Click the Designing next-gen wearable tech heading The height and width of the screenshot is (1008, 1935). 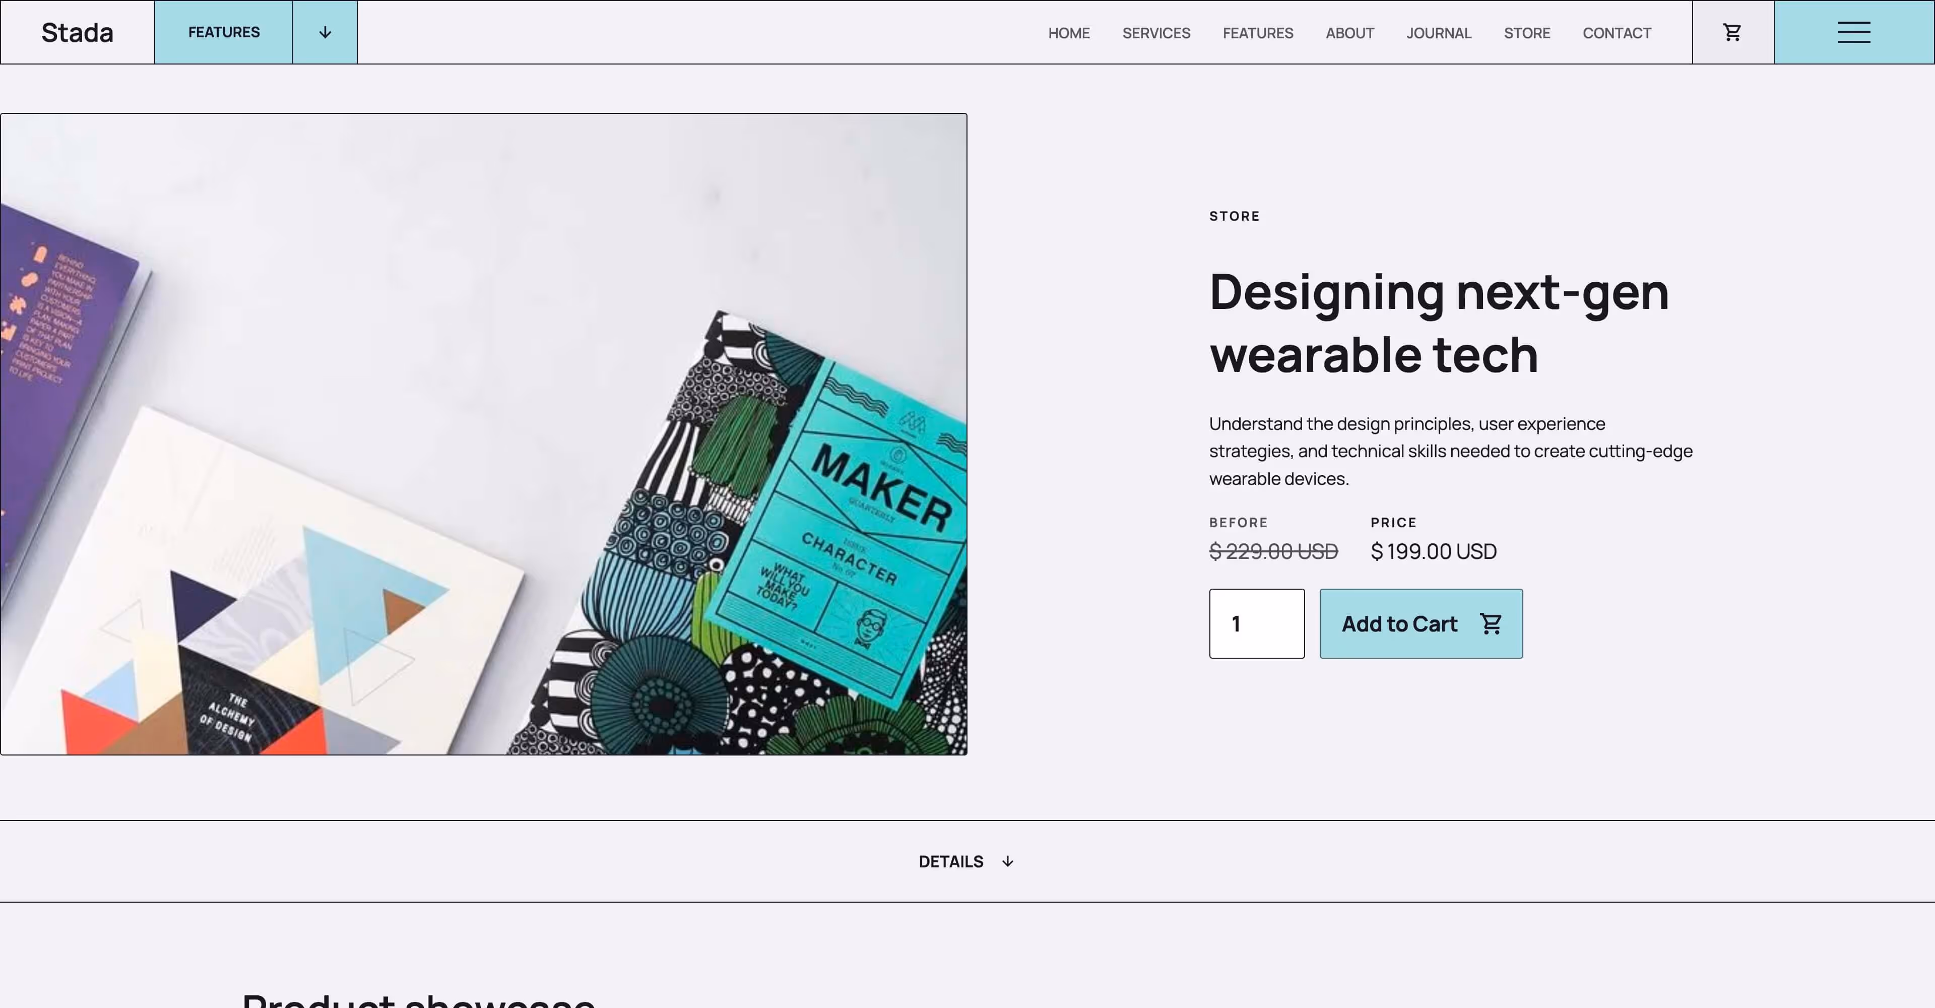coord(1439,322)
